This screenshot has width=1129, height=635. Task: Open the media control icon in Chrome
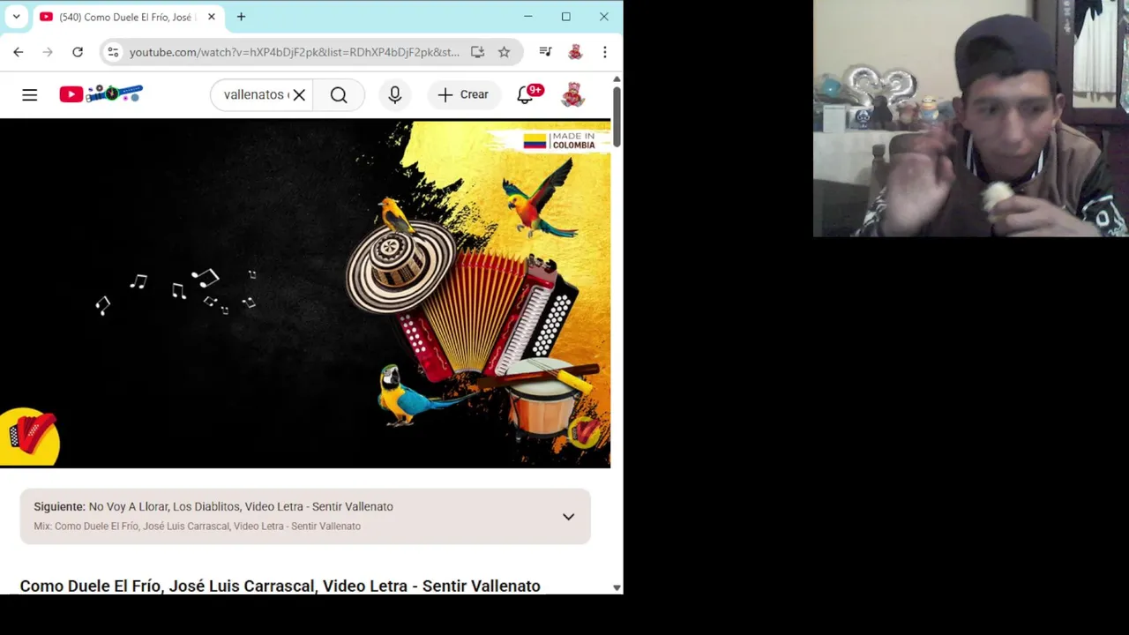(545, 52)
